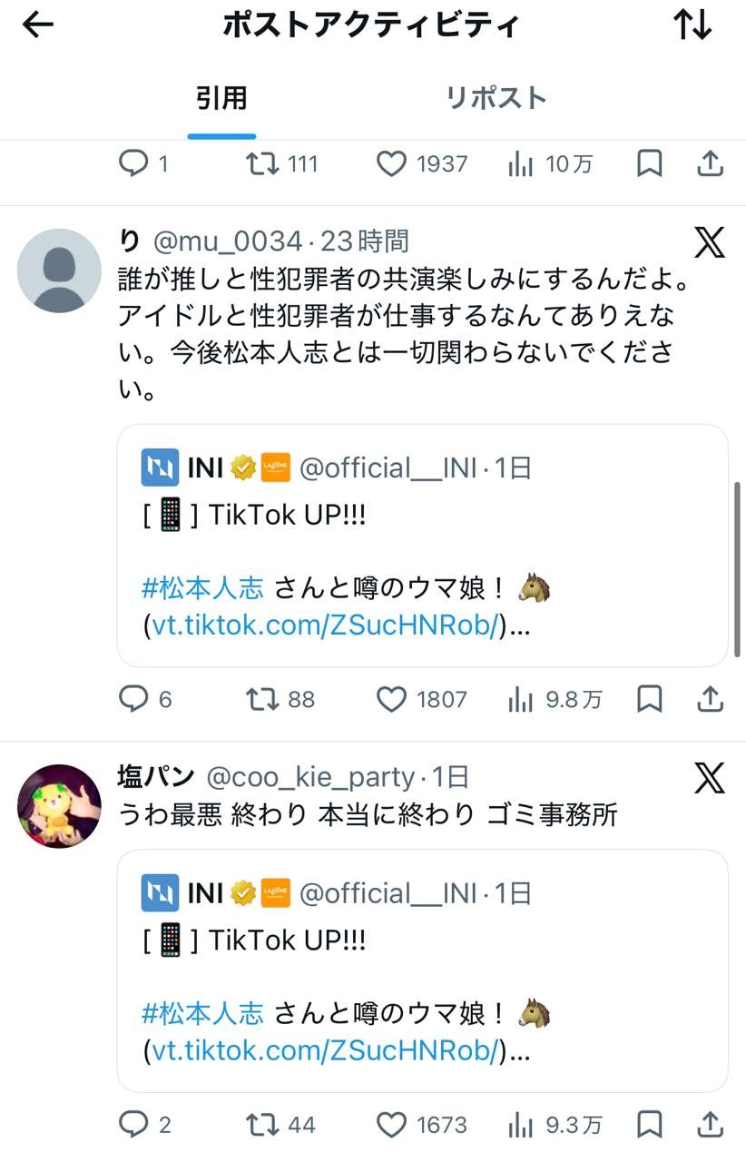This screenshot has height=1162, width=746.
Task: Open X icon menu on 塩パン post
Action: tap(709, 778)
